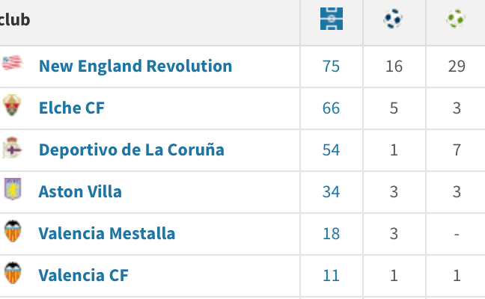
Task: Click the appearances pitch icon column header
Action: coord(331,19)
